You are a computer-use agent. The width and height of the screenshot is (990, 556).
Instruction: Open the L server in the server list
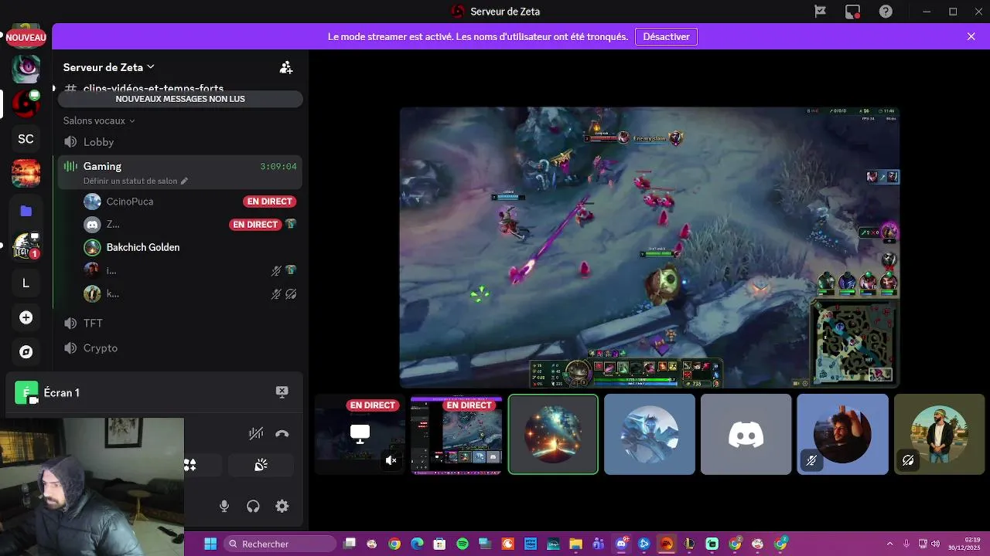(26, 283)
